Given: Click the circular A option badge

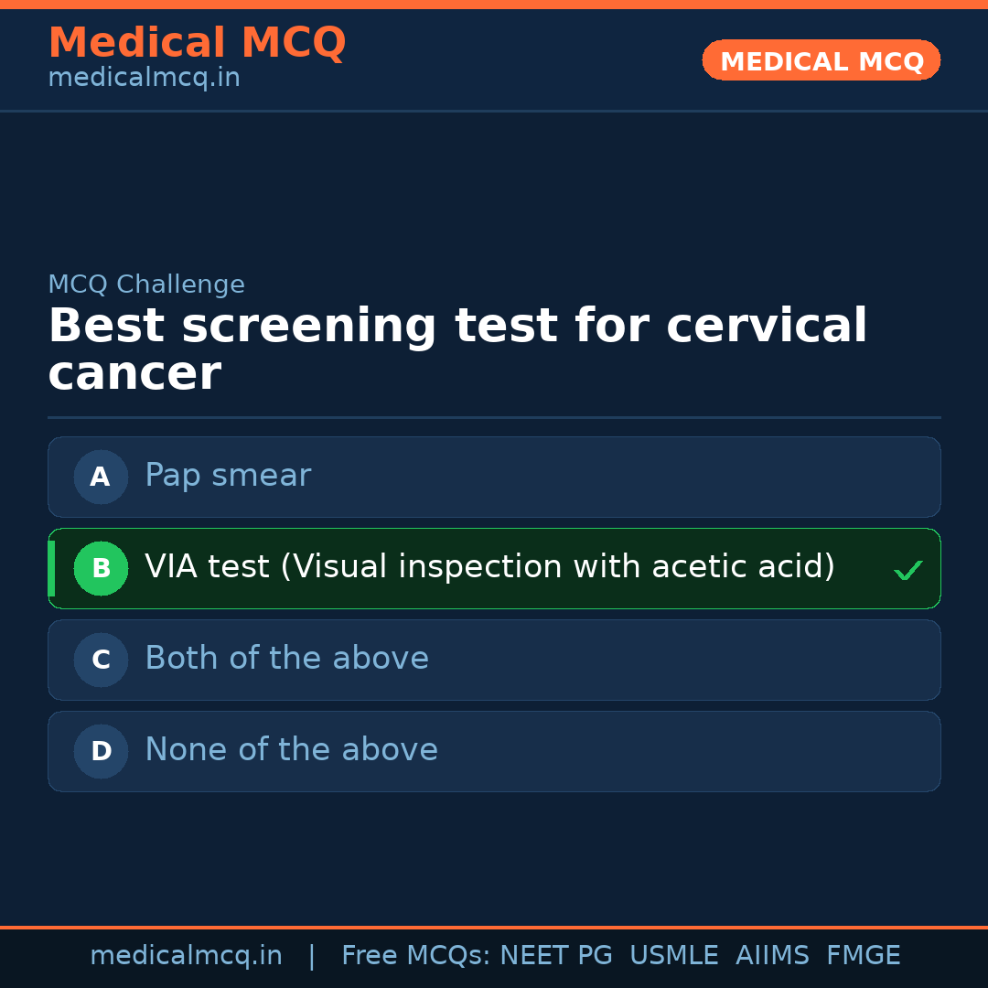Looking at the screenshot, I should point(101,477).
